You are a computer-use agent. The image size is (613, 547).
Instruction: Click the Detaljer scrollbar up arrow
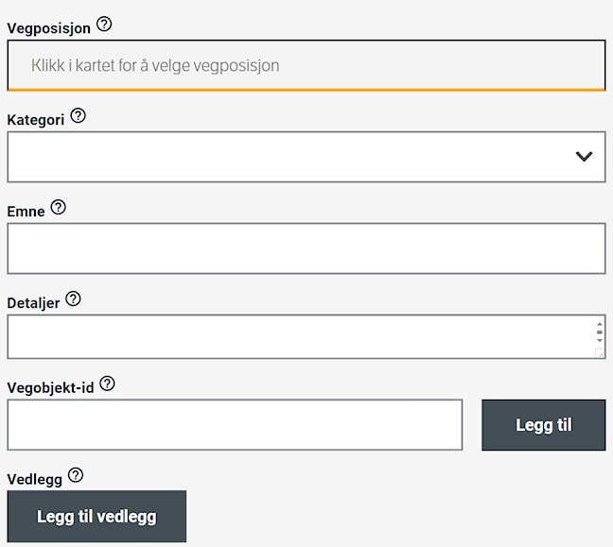pyautogui.click(x=600, y=324)
